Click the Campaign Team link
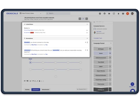Screen dimensions: 140x105 tap(98, 38)
